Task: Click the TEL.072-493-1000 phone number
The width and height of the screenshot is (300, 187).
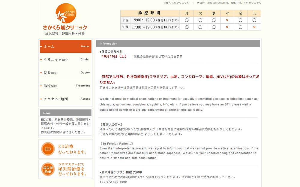Action: point(113,182)
